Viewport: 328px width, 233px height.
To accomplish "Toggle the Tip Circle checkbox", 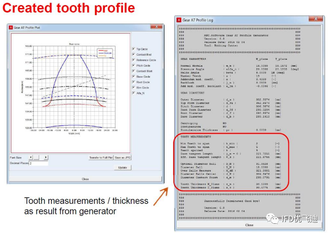I will (x=134, y=49).
